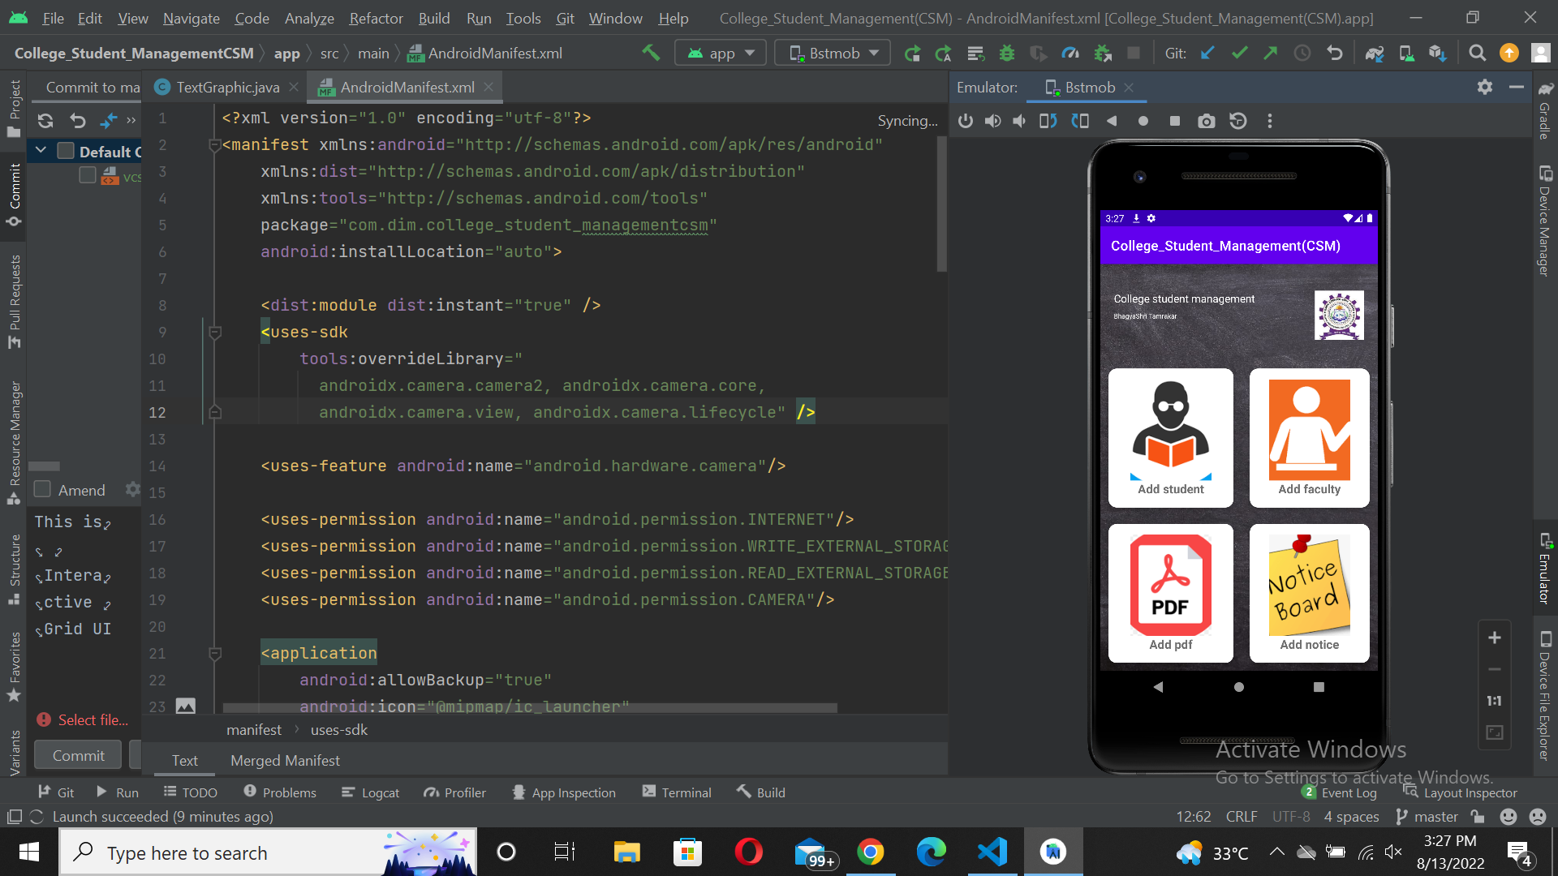This screenshot has width=1558, height=876.
Task: Open the Bstmob device selector dropdown
Action: [832, 52]
